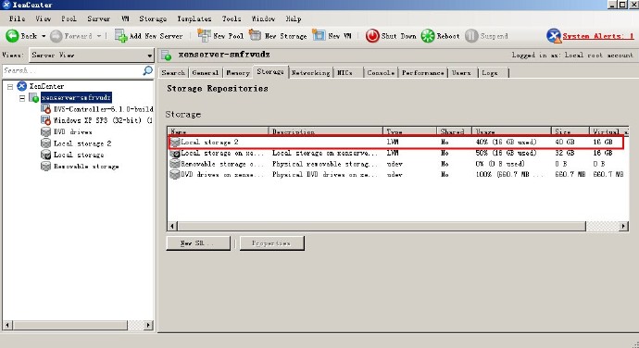Image resolution: width=639 pixels, height=348 pixels.
Task: Open the Storage menu
Action: pos(153,19)
